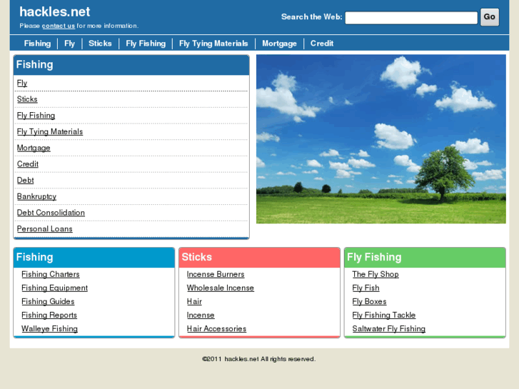The height and width of the screenshot is (389, 519).
Task: Open the Wholesale Incense link
Action: coord(221,288)
